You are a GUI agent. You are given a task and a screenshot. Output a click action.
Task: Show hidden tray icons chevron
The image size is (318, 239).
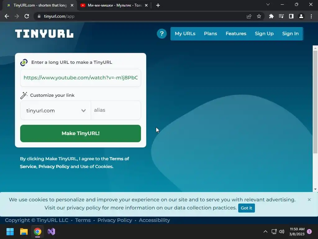pyautogui.click(x=265, y=232)
